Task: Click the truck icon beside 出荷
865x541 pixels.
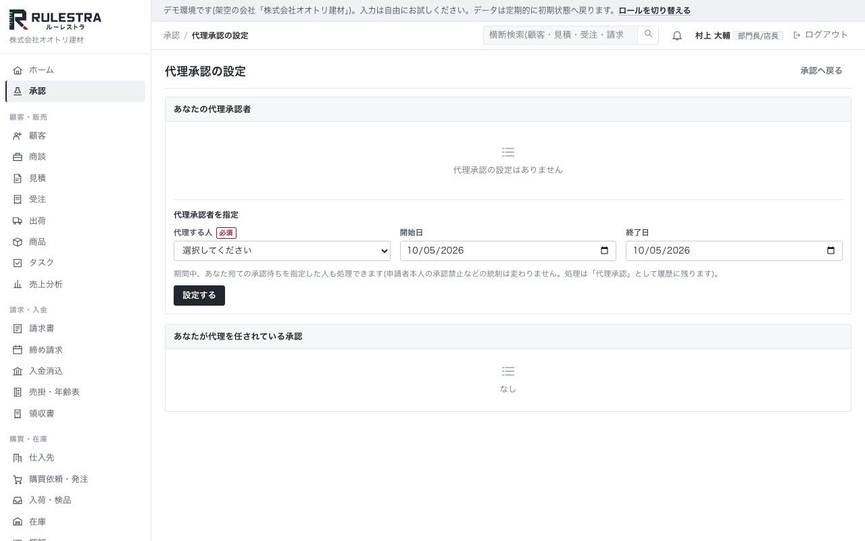Action: (18, 221)
